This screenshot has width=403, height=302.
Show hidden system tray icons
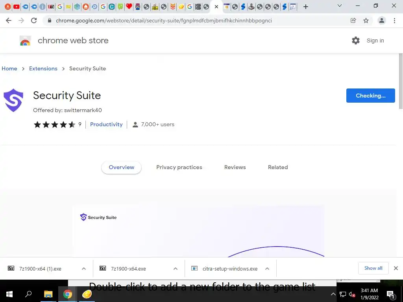[x=333, y=294]
